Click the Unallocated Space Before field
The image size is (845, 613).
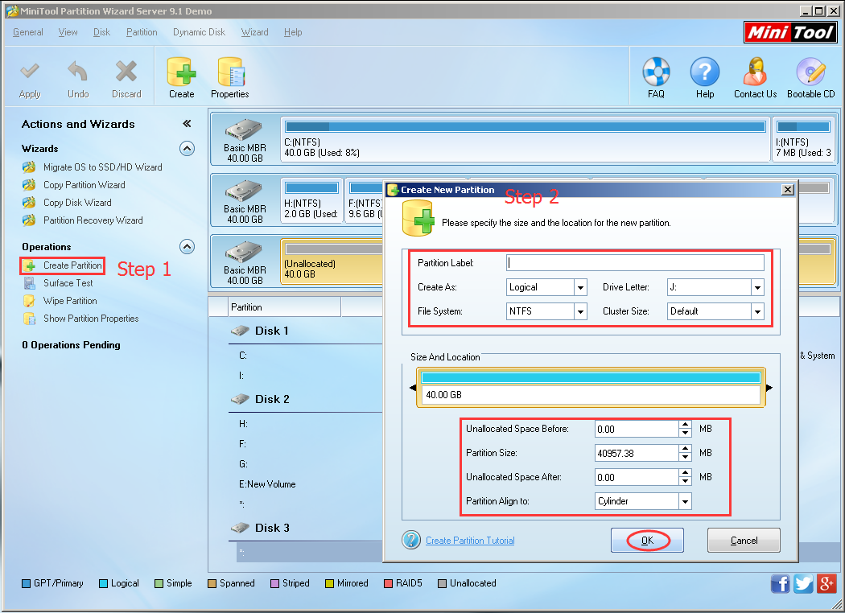point(637,430)
